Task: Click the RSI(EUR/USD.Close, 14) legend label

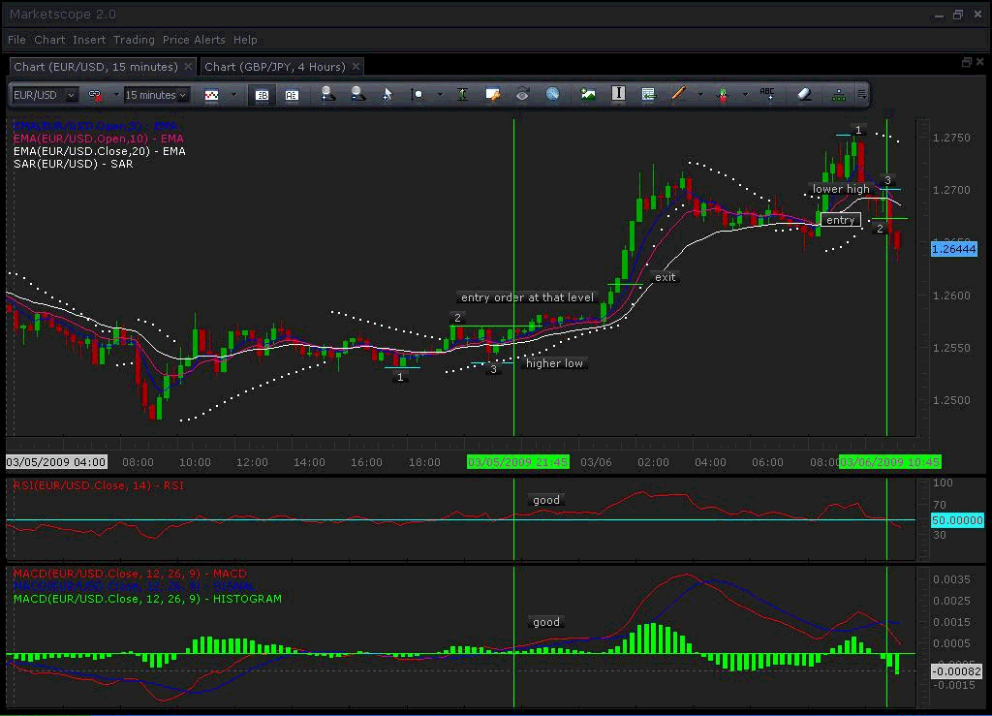Action: pyautogui.click(x=99, y=485)
